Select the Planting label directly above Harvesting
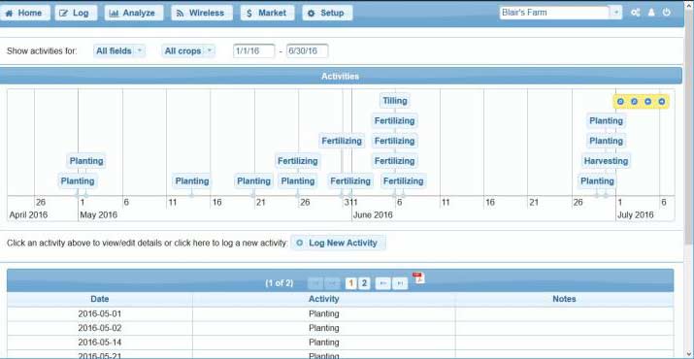This screenshot has width=694, height=359. point(606,141)
